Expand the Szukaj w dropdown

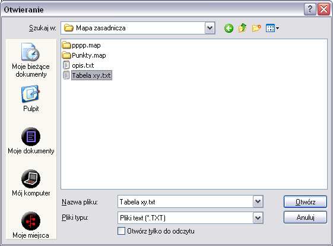(210, 28)
